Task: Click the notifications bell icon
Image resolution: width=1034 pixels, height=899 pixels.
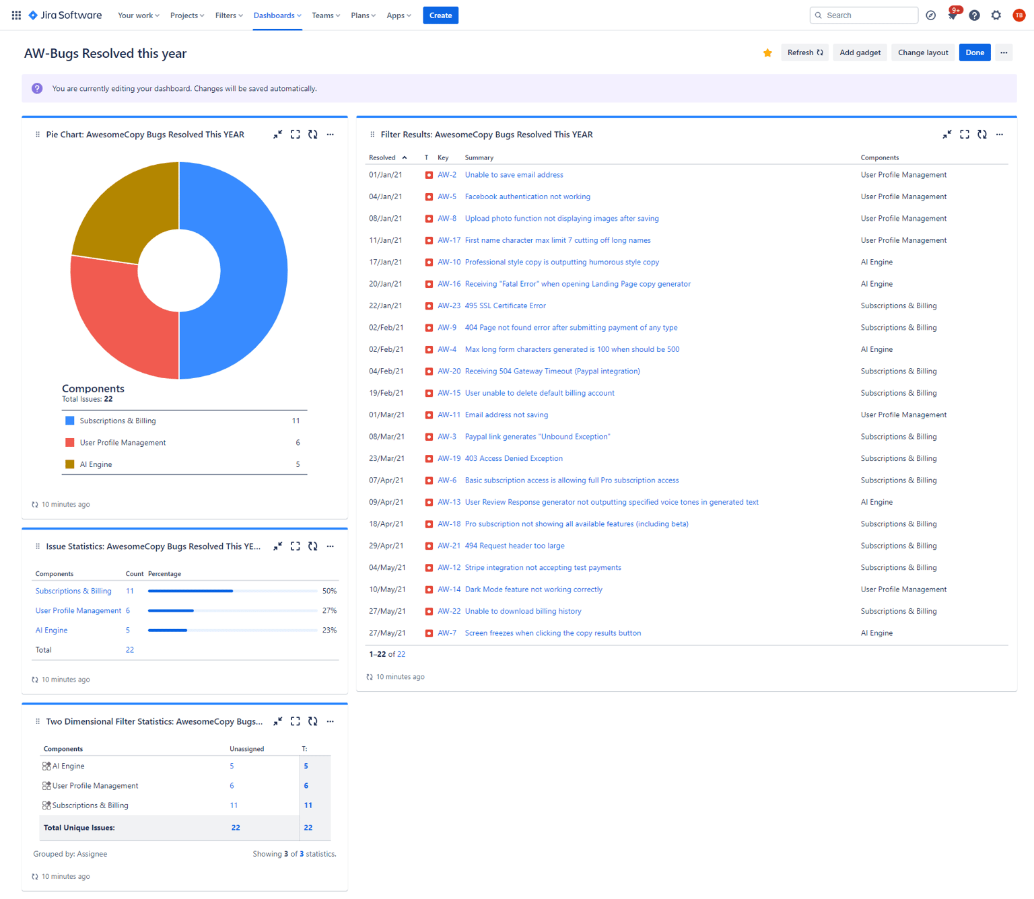Action: (953, 15)
